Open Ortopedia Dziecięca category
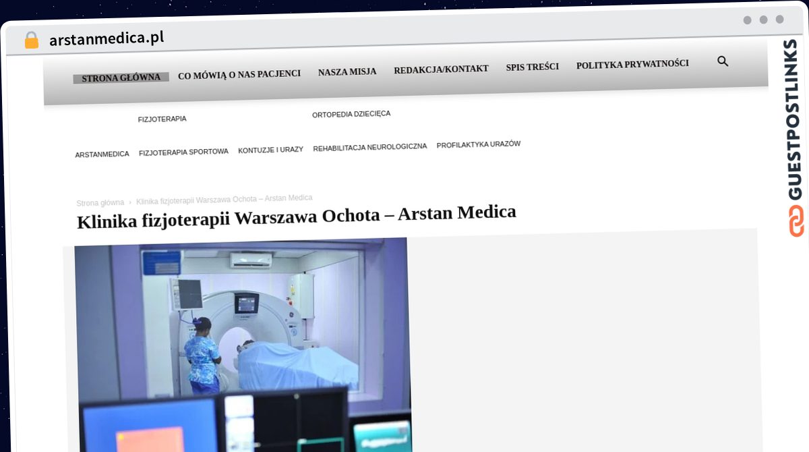 [x=351, y=114]
